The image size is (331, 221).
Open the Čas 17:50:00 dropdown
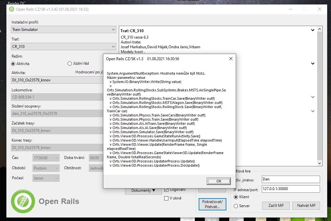click(46, 158)
